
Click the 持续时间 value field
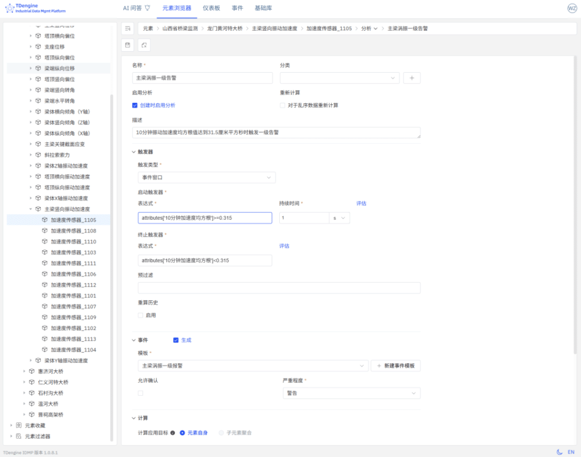[304, 218]
